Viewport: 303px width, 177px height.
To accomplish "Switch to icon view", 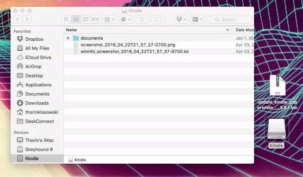I will coord(66,19).
